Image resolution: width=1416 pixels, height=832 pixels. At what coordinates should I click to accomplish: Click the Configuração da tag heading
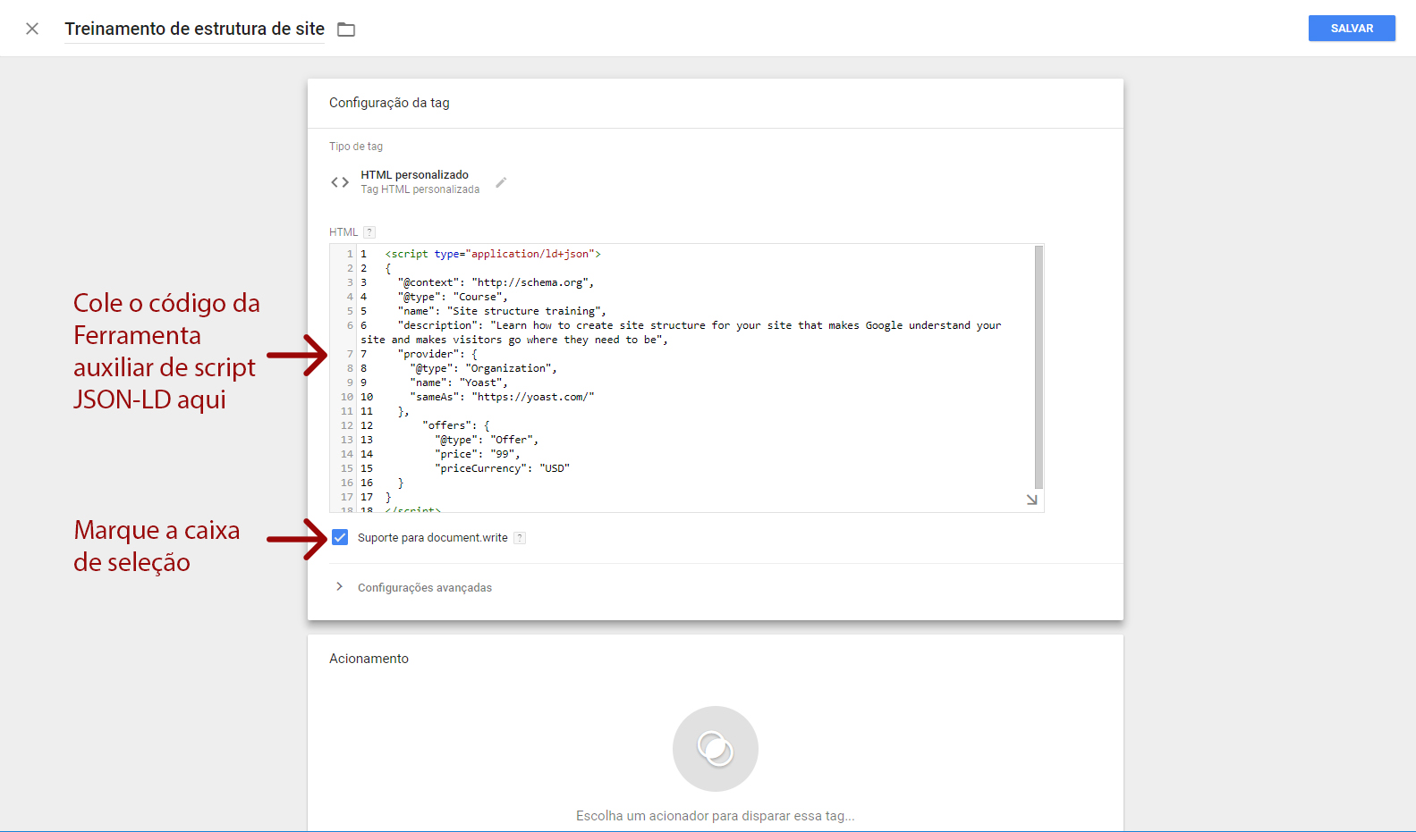coord(389,103)
